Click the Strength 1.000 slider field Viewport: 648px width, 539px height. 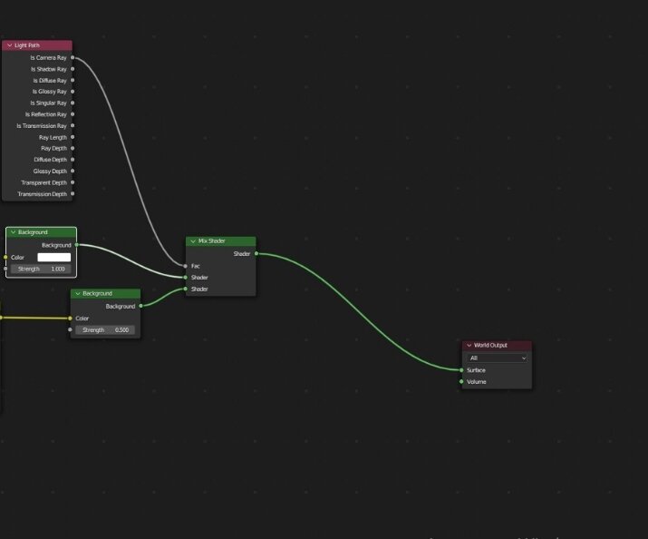[x=41, y=269]
